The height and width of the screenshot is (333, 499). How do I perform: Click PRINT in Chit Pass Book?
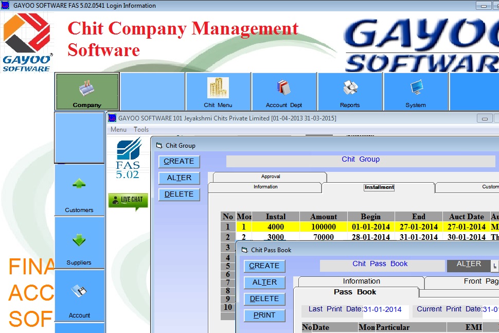point(264,316)
